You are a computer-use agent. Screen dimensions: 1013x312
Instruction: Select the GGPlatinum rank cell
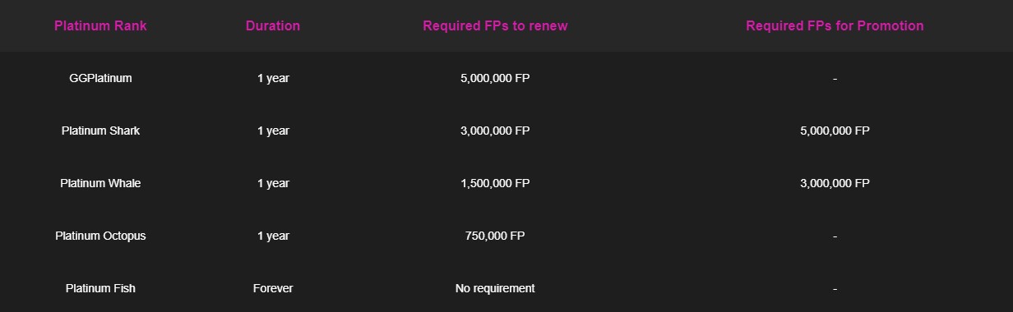pos(100,78)
